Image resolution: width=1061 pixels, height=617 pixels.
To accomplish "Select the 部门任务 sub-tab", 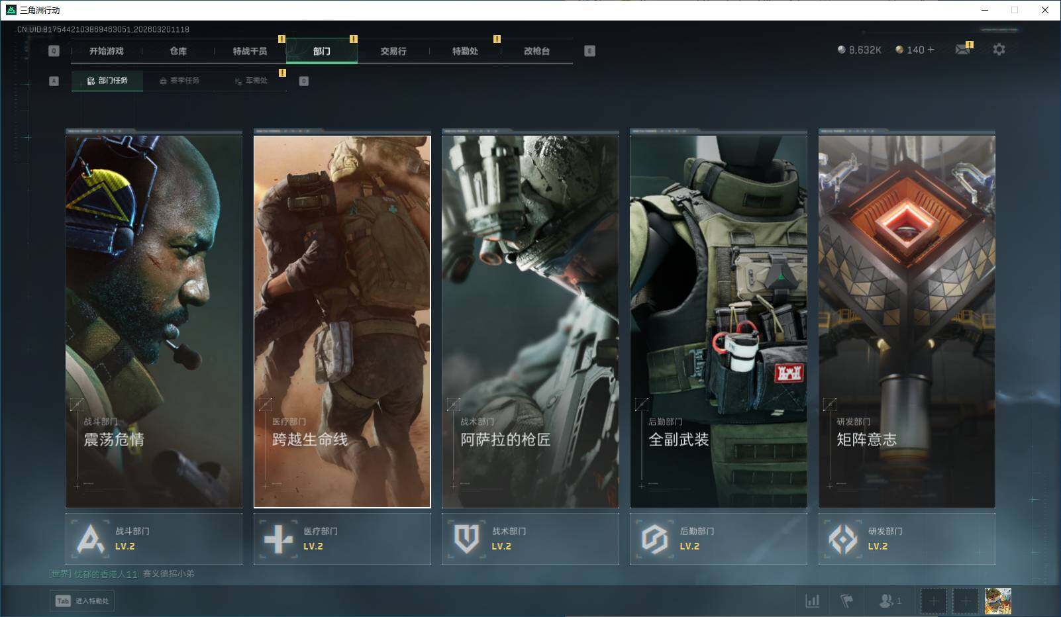I will coord(107,81).
